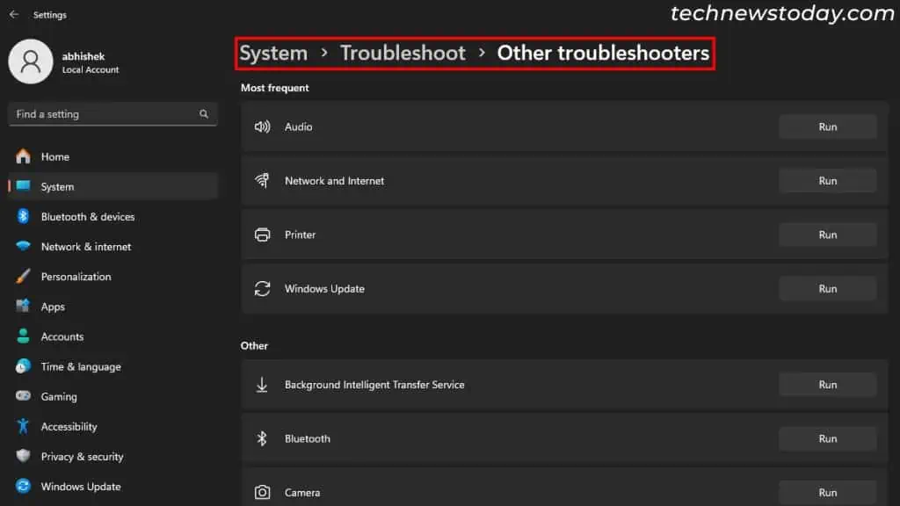This screenshot has width=900, height=506.
Task: Open Apps settings
Action: (113, 307)
